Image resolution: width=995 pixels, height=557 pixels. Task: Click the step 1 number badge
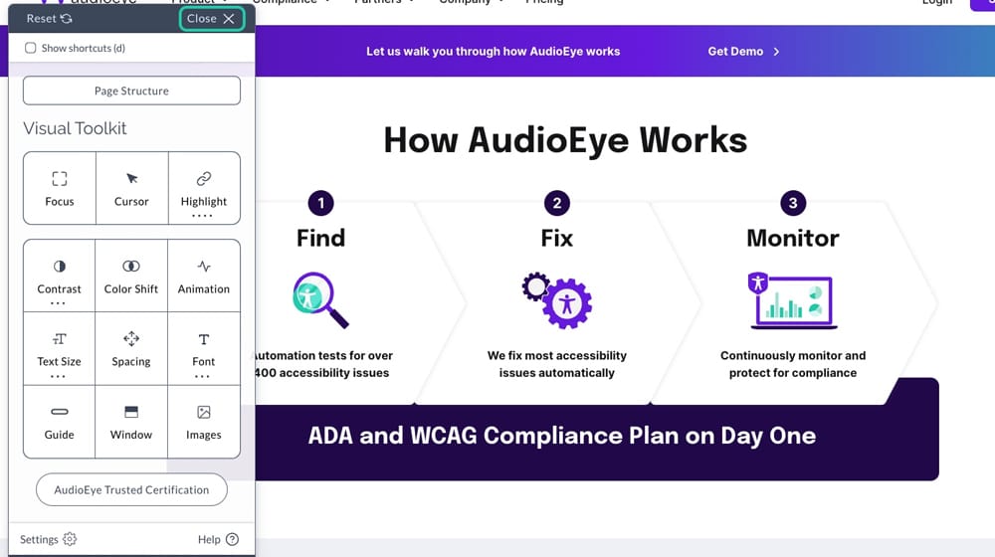pos(320,203)
